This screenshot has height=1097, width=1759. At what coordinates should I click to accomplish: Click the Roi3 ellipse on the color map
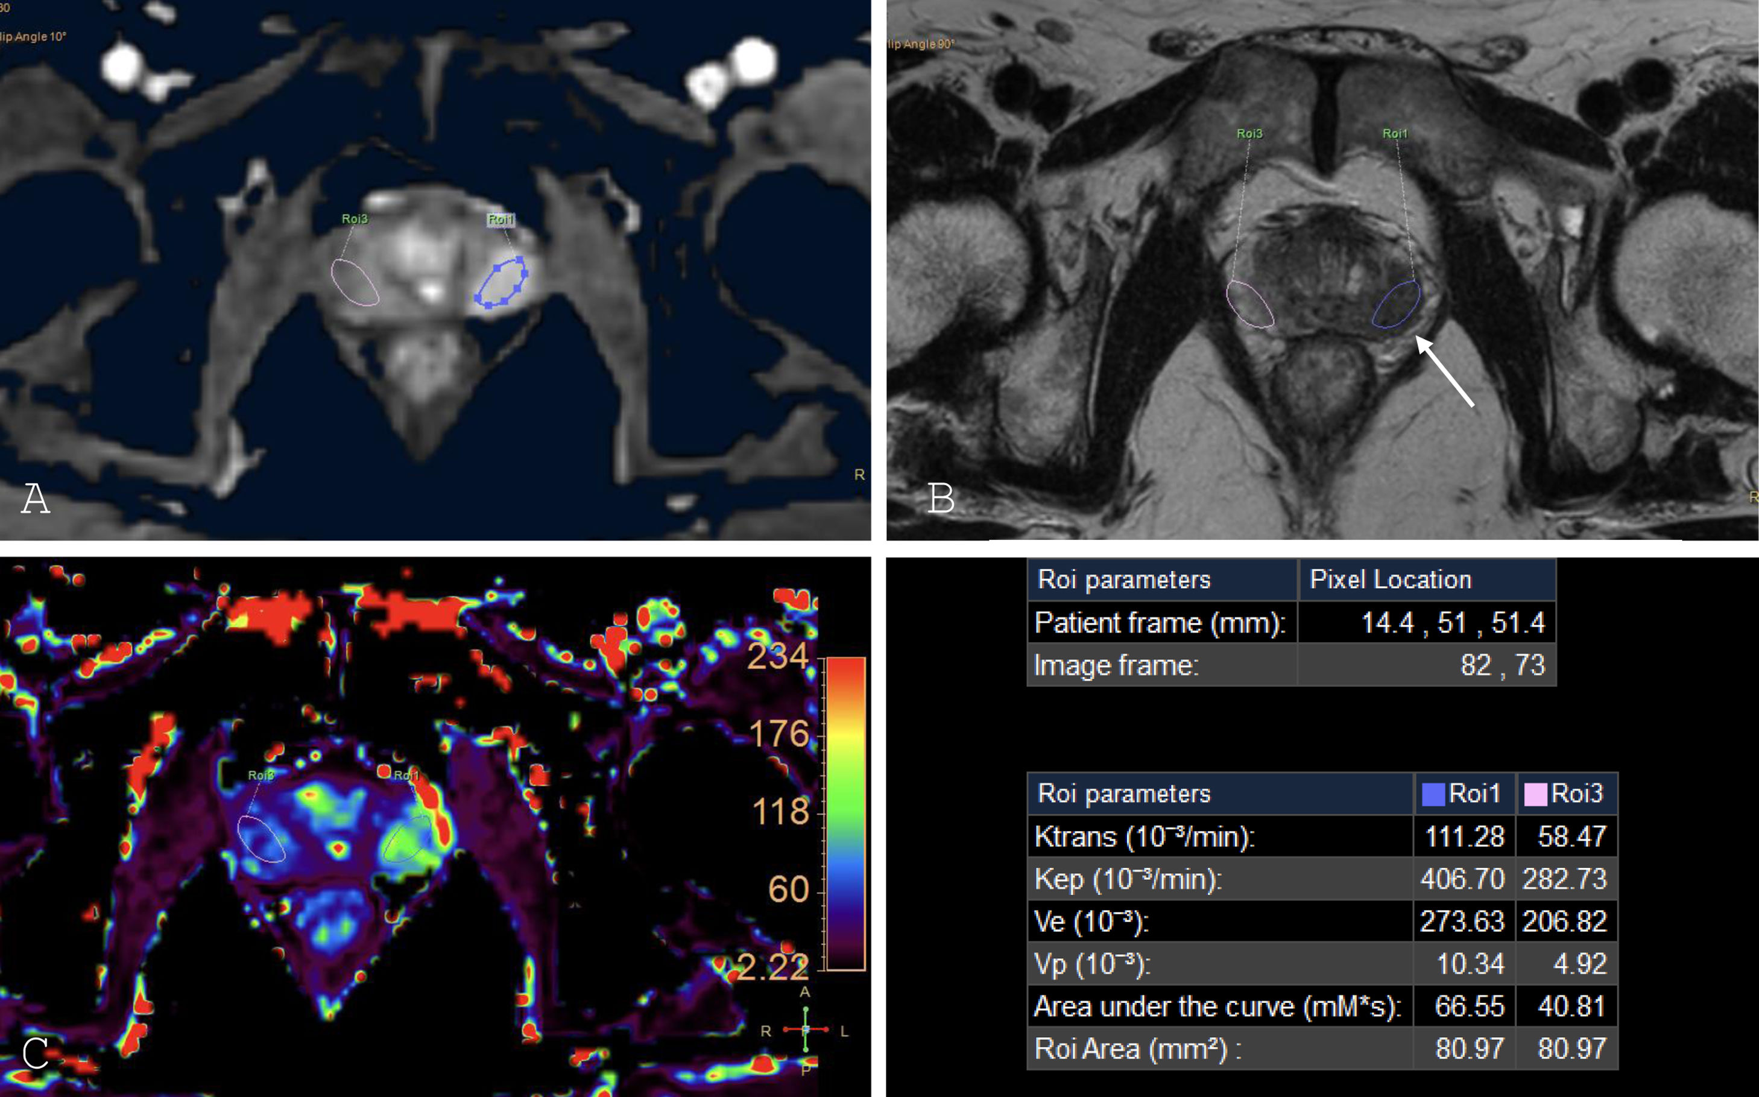coord(262,839)
